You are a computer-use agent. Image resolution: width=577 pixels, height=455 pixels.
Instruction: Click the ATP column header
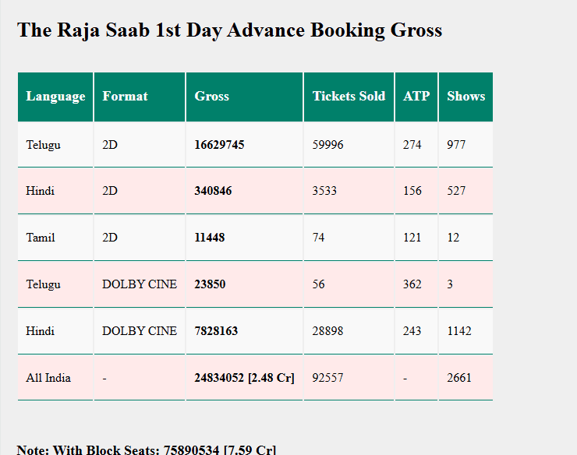[416, 97]
